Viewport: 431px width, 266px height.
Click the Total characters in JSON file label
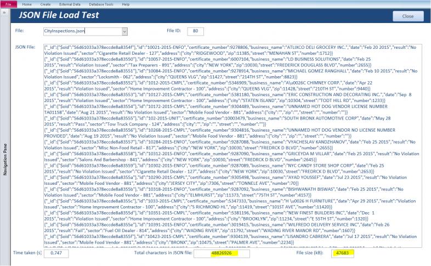[x=163, y=252]
